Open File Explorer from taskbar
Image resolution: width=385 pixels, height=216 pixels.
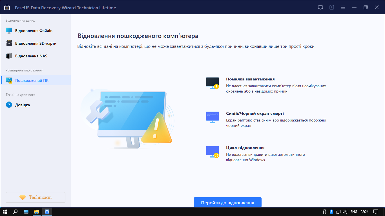click(37, 212)
